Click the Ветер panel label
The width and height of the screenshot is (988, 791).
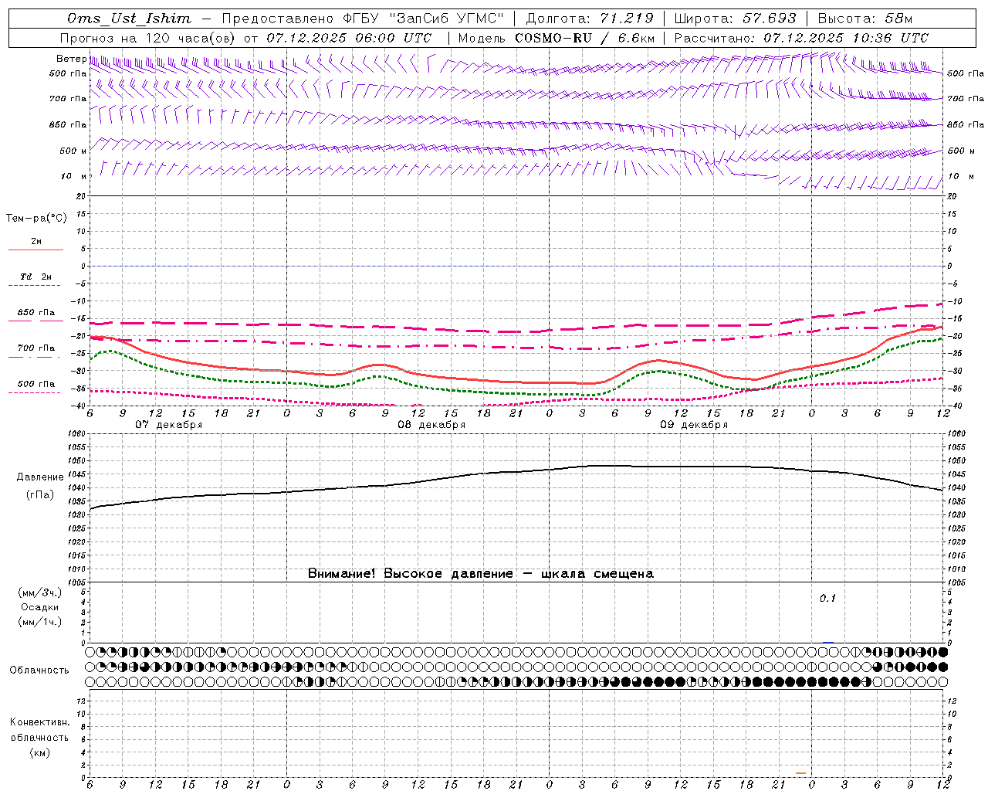coord(71,59)
